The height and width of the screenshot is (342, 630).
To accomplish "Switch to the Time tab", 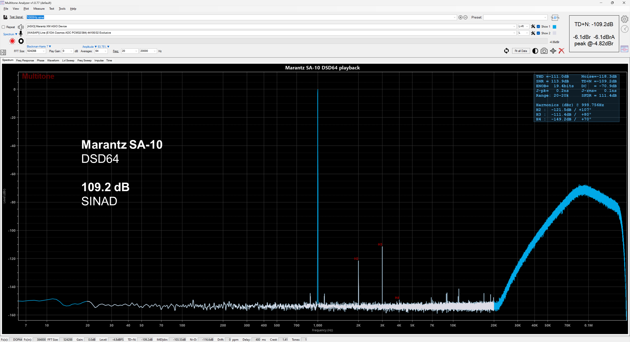I will [109, 60].
